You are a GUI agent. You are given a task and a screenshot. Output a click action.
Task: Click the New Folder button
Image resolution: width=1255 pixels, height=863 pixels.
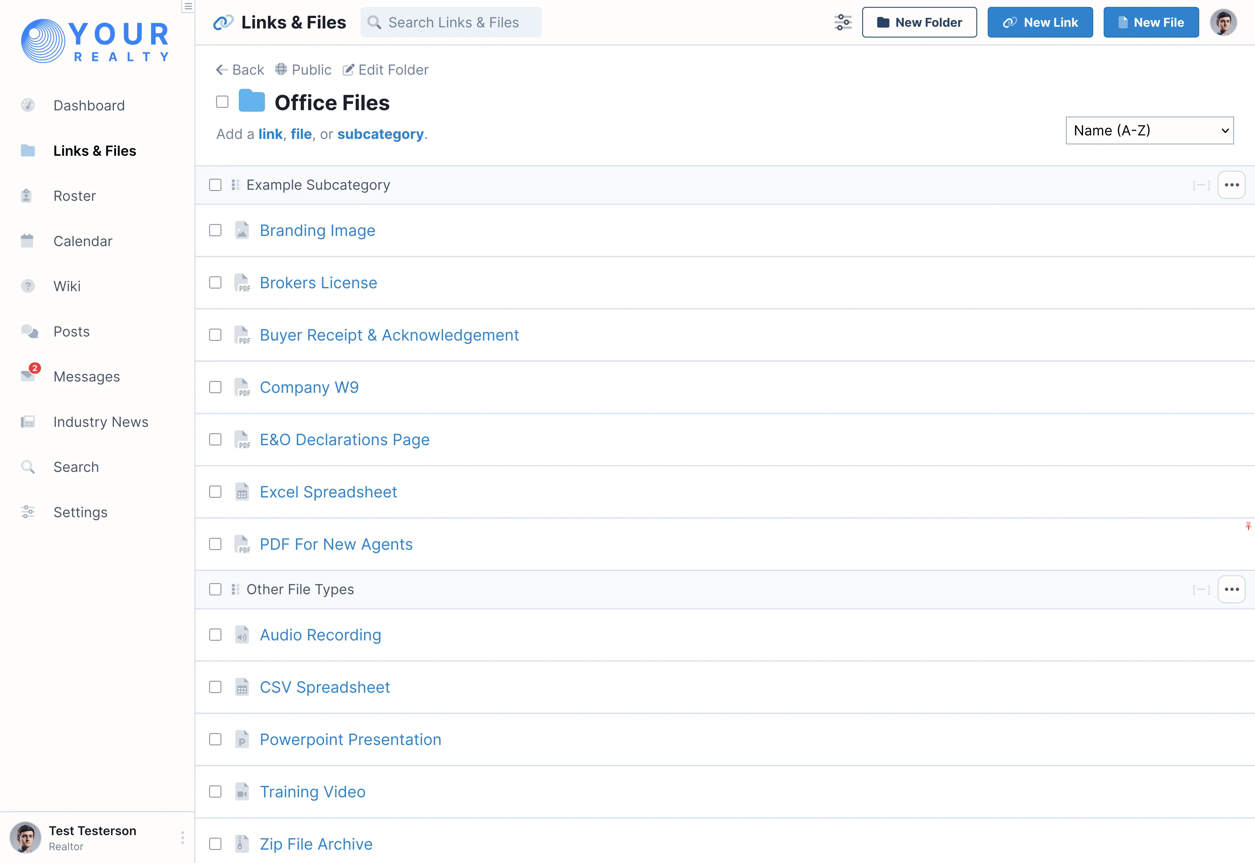pos(919,22)
